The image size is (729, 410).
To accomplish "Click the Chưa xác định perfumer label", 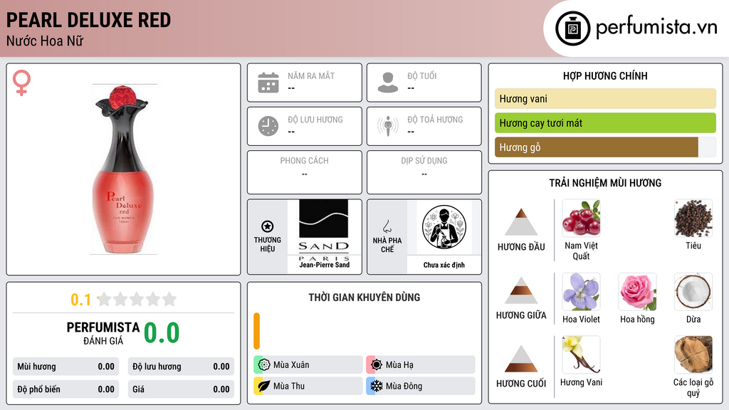I will coord(444,265).
